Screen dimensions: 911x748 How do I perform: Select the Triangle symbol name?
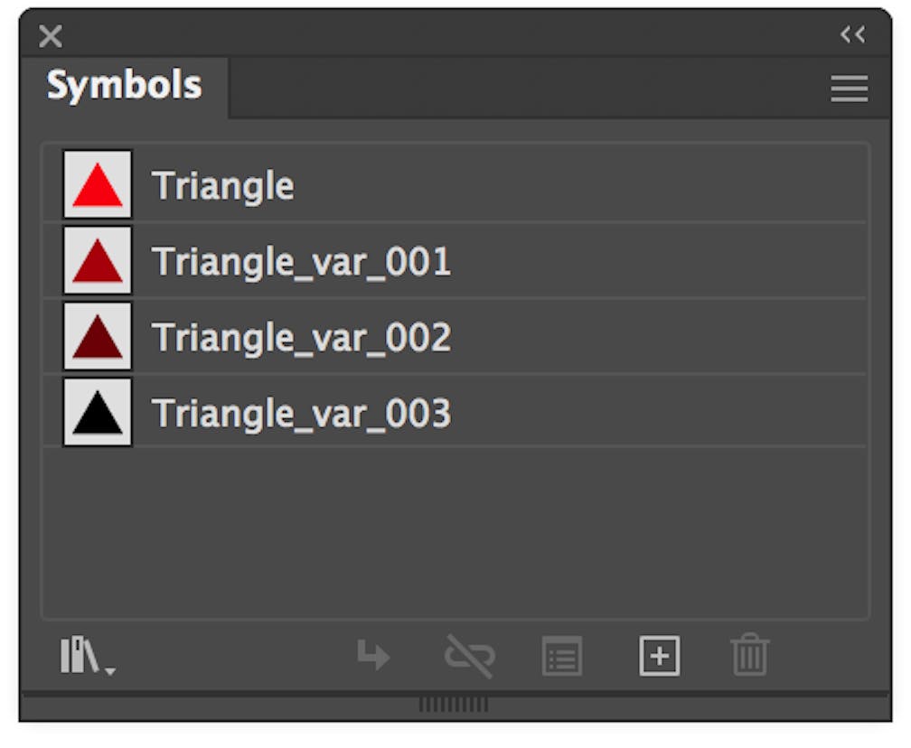(223, 186)
